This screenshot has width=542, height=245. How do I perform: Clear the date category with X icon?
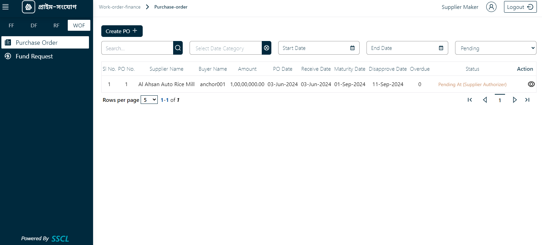pos(267,48)
